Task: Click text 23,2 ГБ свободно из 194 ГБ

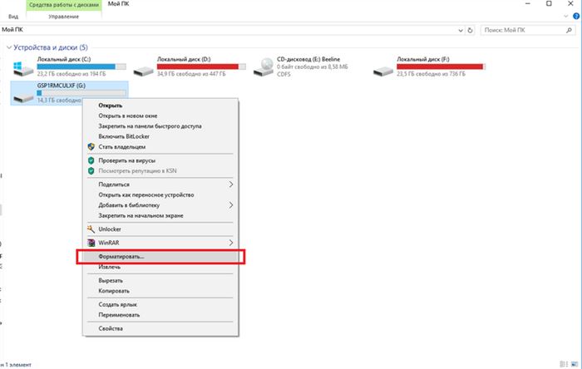Action: click(x=72, y=74)
